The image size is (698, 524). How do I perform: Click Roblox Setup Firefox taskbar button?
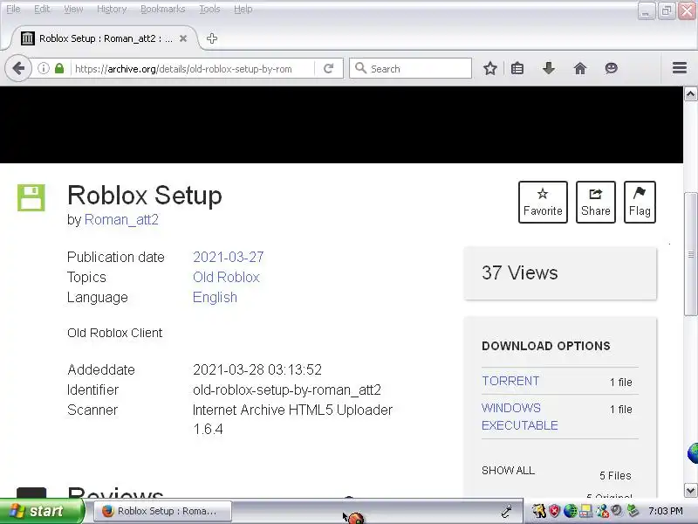[x=163, y=511]
